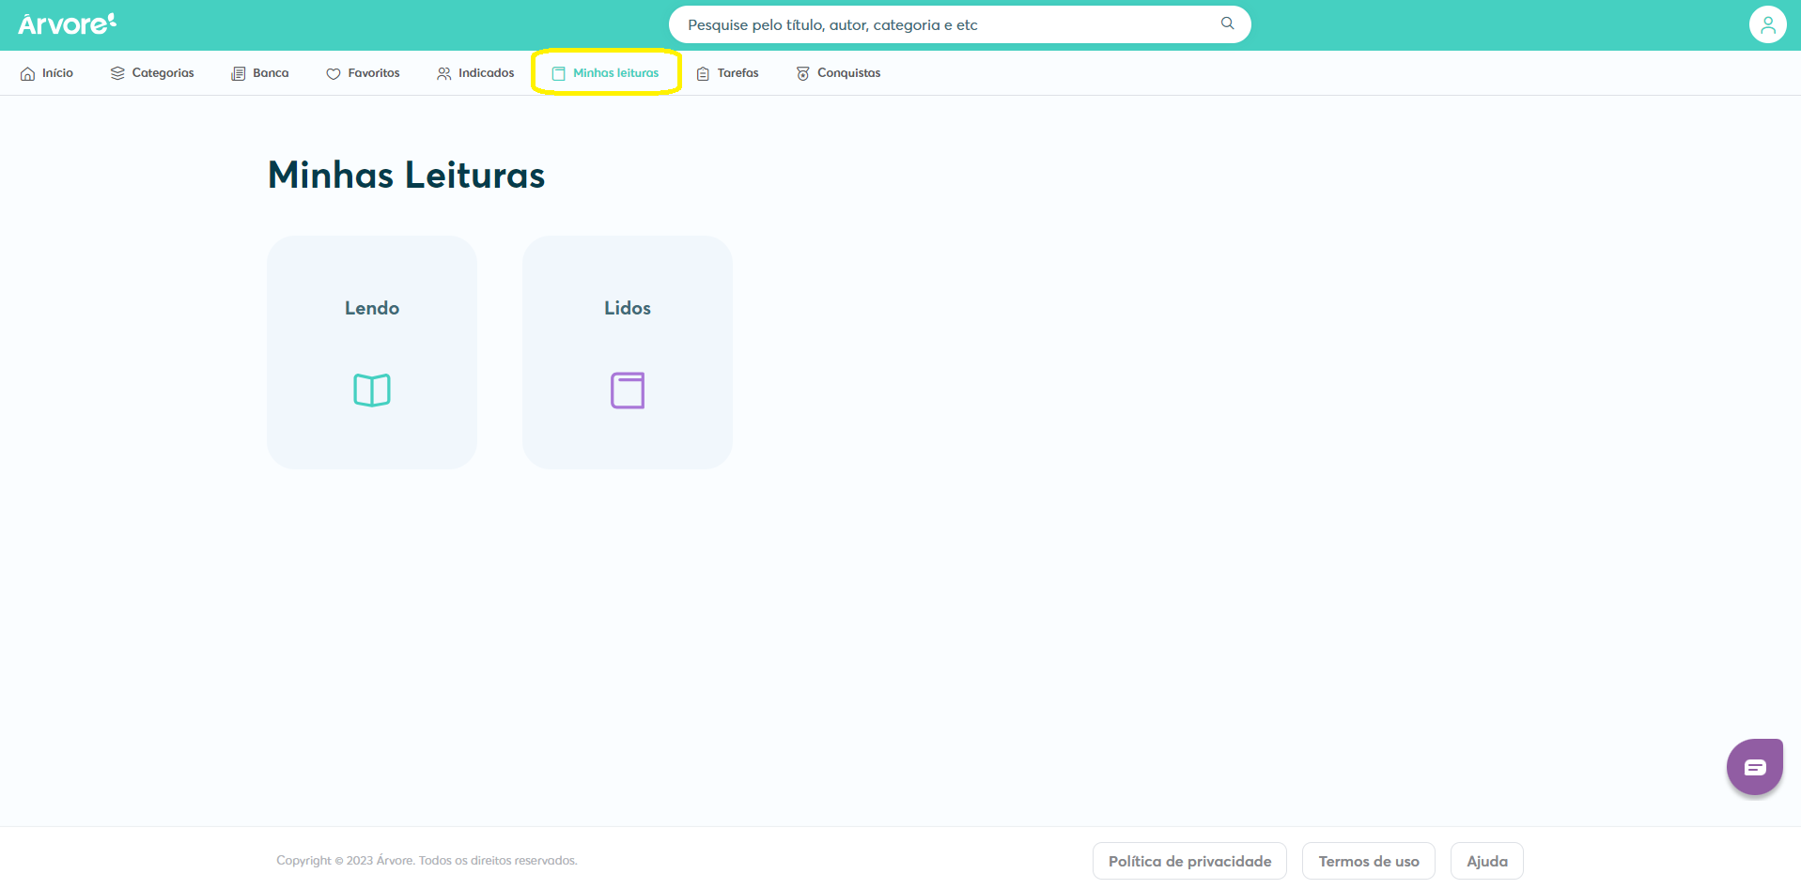
Task: Click the Categorias stack icon
Action: 117,73
